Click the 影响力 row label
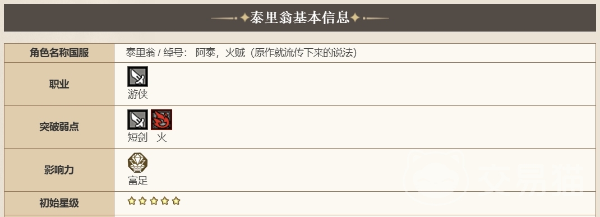 click(x=59, y=170)
